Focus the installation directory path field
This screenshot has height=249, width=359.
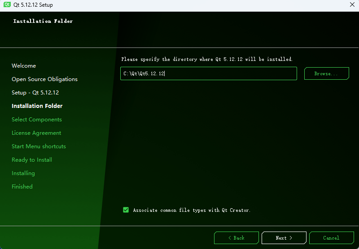208,73
